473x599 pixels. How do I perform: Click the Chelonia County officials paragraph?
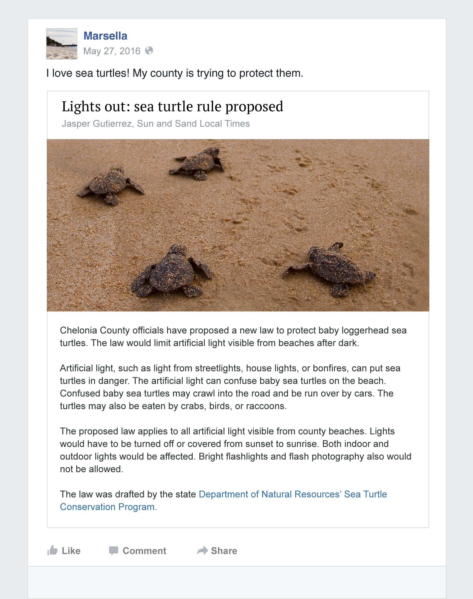click(233, 336)
